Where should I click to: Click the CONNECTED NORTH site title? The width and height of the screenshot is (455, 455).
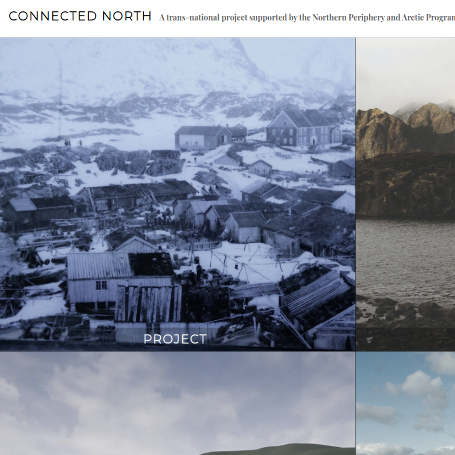(x=80, y=16)
